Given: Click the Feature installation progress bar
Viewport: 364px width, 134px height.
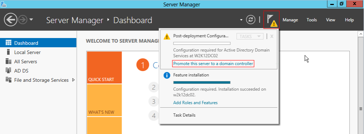Looking at the screenshot, I should tap(202, 82).
